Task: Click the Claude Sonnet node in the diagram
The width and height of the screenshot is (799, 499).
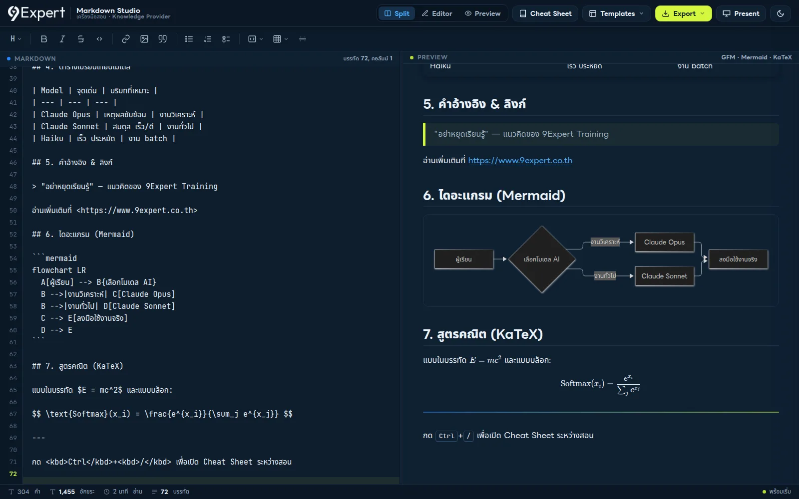Action: point(664,276)
